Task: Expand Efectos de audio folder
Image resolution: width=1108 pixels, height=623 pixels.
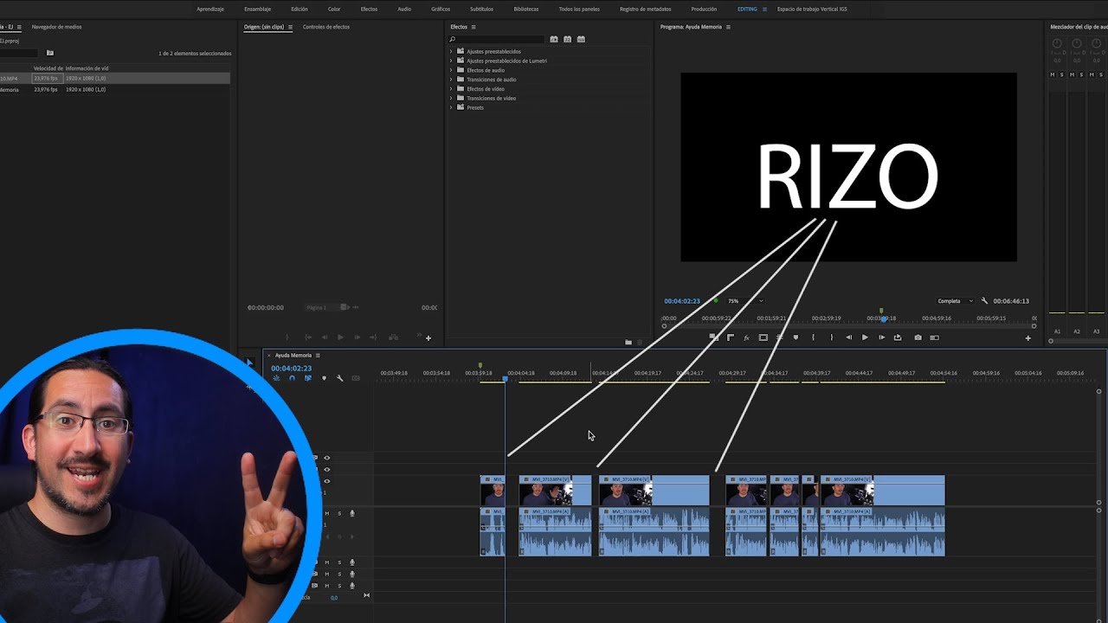Action: click(451, 70)
